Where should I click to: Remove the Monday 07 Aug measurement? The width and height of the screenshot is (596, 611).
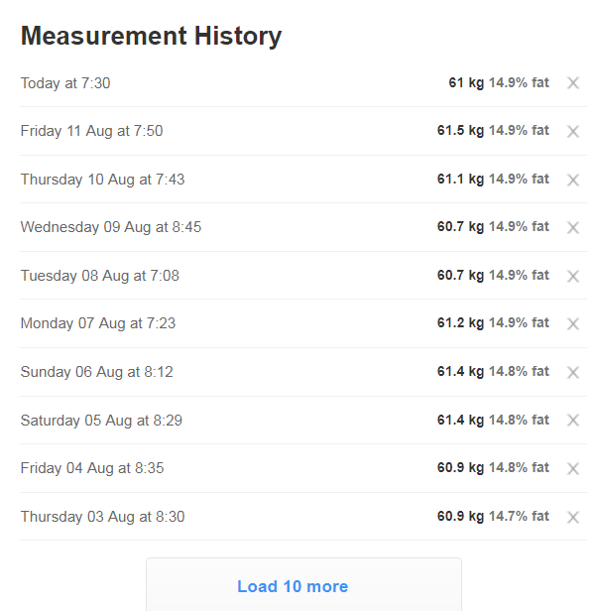[x=572, y=324]
